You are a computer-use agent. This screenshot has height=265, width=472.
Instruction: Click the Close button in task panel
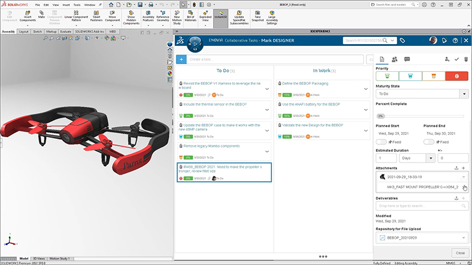click(460, 253)
